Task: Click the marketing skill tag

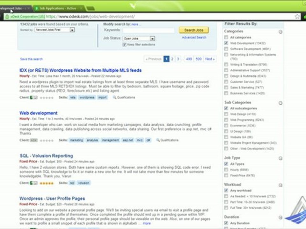Action: (x=76, y=140)
